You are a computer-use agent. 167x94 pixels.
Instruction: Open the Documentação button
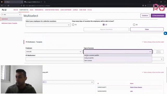[x=158, y=16]
